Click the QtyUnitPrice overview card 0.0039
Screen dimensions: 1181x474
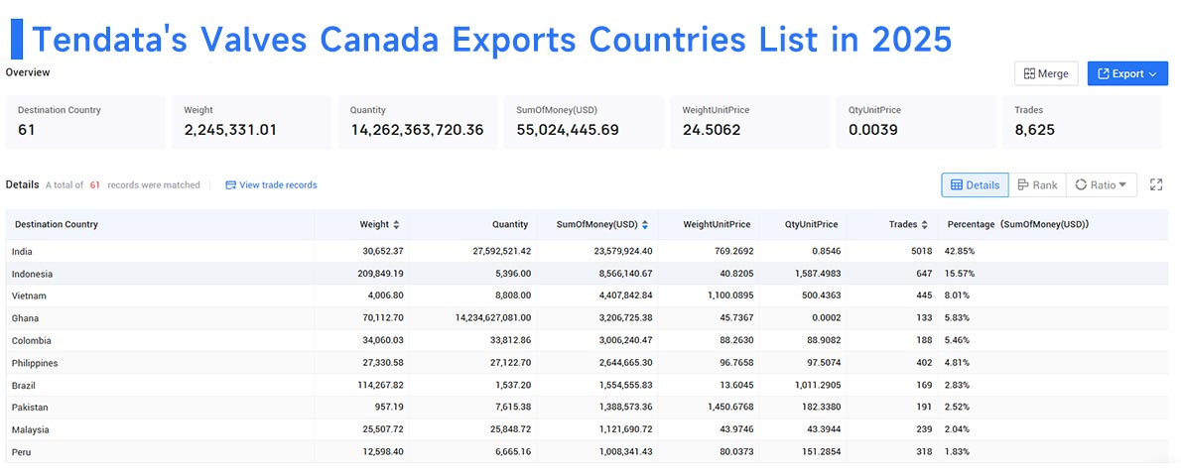click(x=916, y=122)
